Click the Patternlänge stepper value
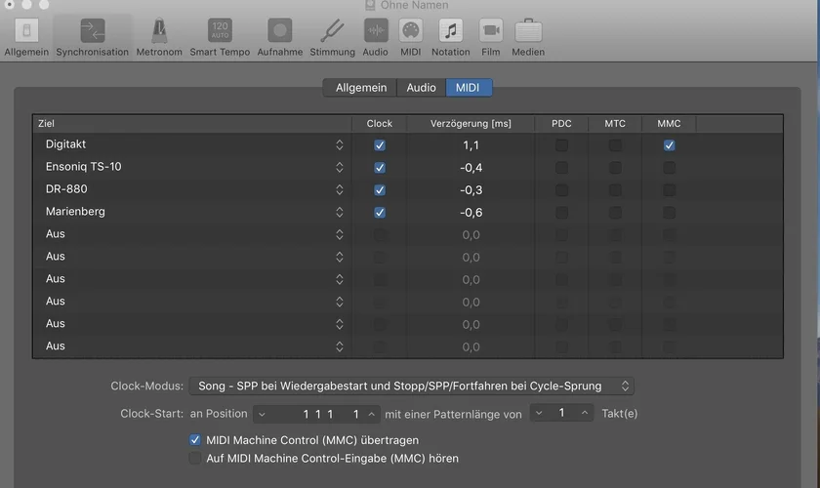 pyautogui.click(x=561, y=414)
